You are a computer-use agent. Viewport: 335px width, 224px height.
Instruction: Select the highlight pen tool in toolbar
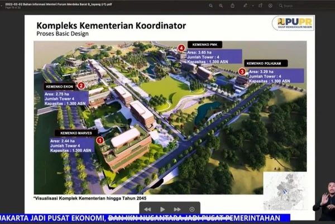(245, 6)
